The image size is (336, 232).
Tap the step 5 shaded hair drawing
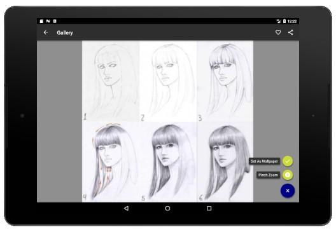pyautogui.click(x=168, y=162)
